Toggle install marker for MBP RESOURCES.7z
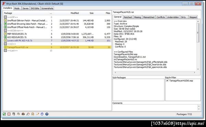 coord(5,34)
